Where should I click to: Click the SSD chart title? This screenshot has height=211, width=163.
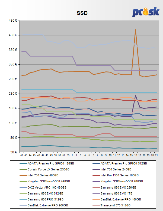[x=82, y=13]
